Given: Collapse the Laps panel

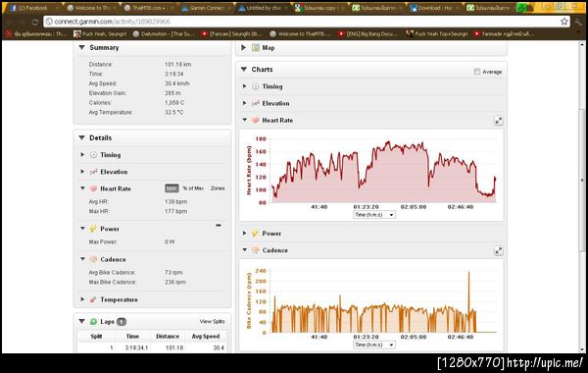Looking at the screenshot, I should tap(81, 322).
